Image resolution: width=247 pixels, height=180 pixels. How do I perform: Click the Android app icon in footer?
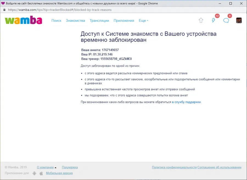34,173
